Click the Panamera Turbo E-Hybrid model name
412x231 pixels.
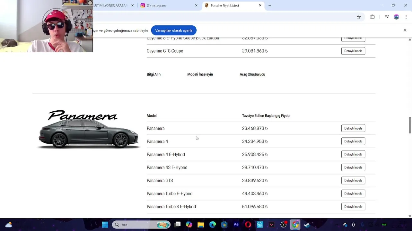coord(170,194)
